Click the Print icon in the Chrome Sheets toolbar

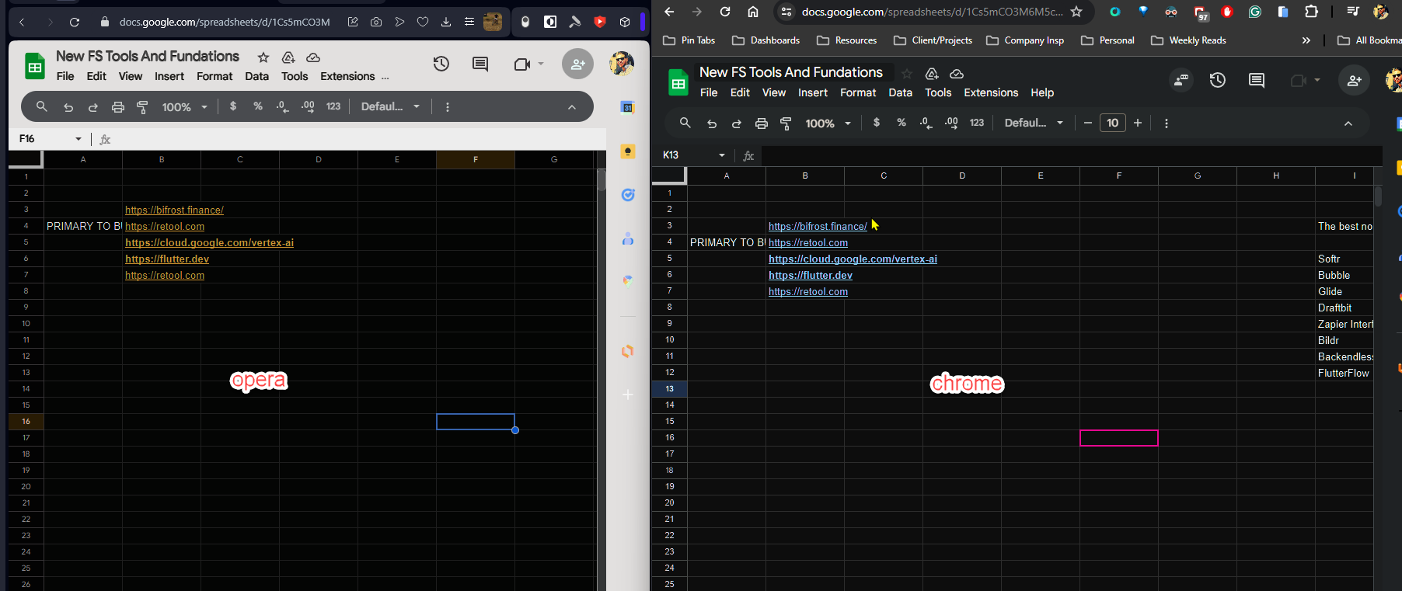click(762, 123)
